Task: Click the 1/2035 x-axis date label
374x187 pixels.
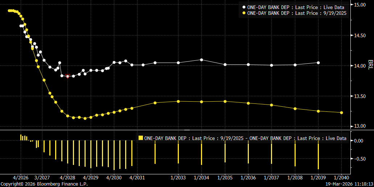Action: (x=225, y=178)
